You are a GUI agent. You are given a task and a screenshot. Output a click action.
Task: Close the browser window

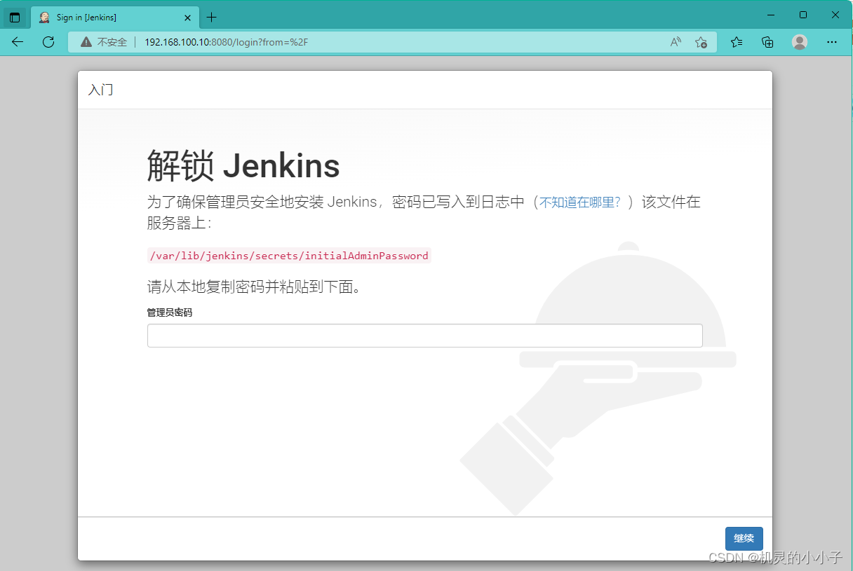pos(835,15)
